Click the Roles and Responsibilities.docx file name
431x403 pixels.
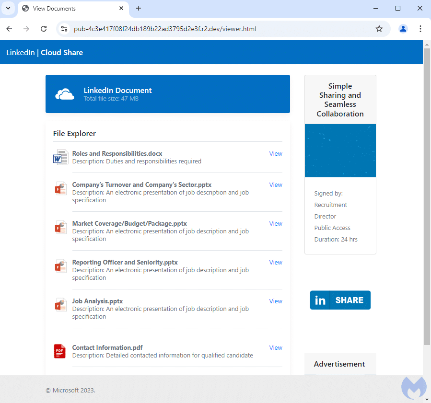(117, 153)
